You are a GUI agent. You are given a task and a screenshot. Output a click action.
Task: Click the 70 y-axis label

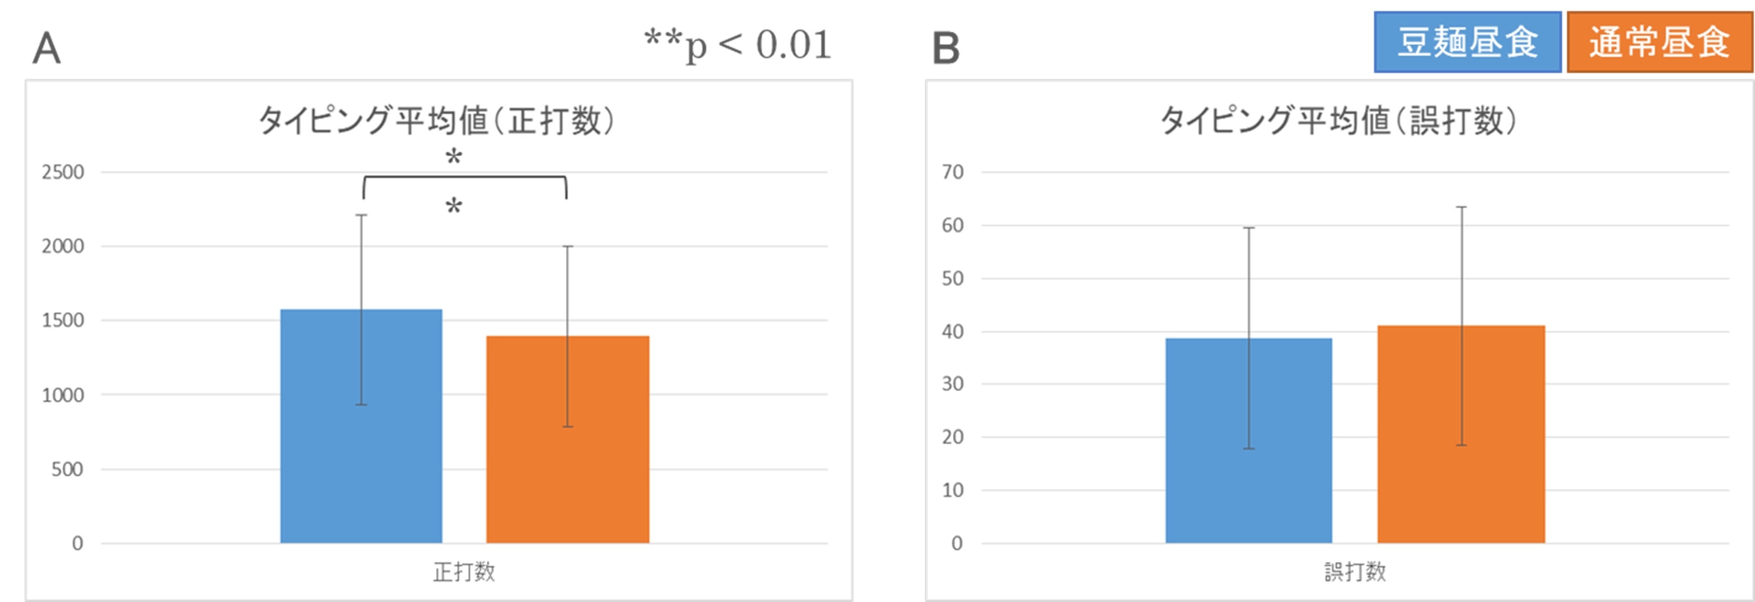click(x=952, y=172)
